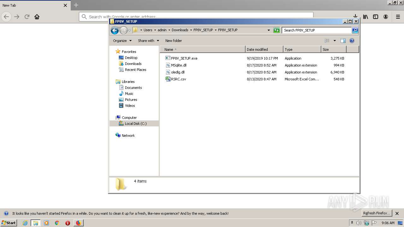
Task: Open Firefox Library icon
Action: (365, 17)
